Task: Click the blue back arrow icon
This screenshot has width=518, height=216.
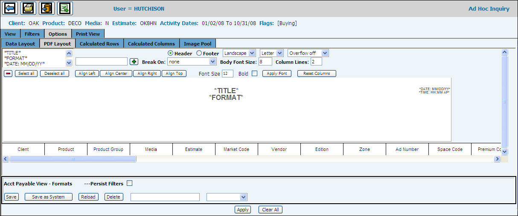Action: (10, 8)
